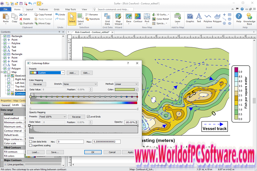Click Reverse under Color Mapping

(x=38, y=84)
